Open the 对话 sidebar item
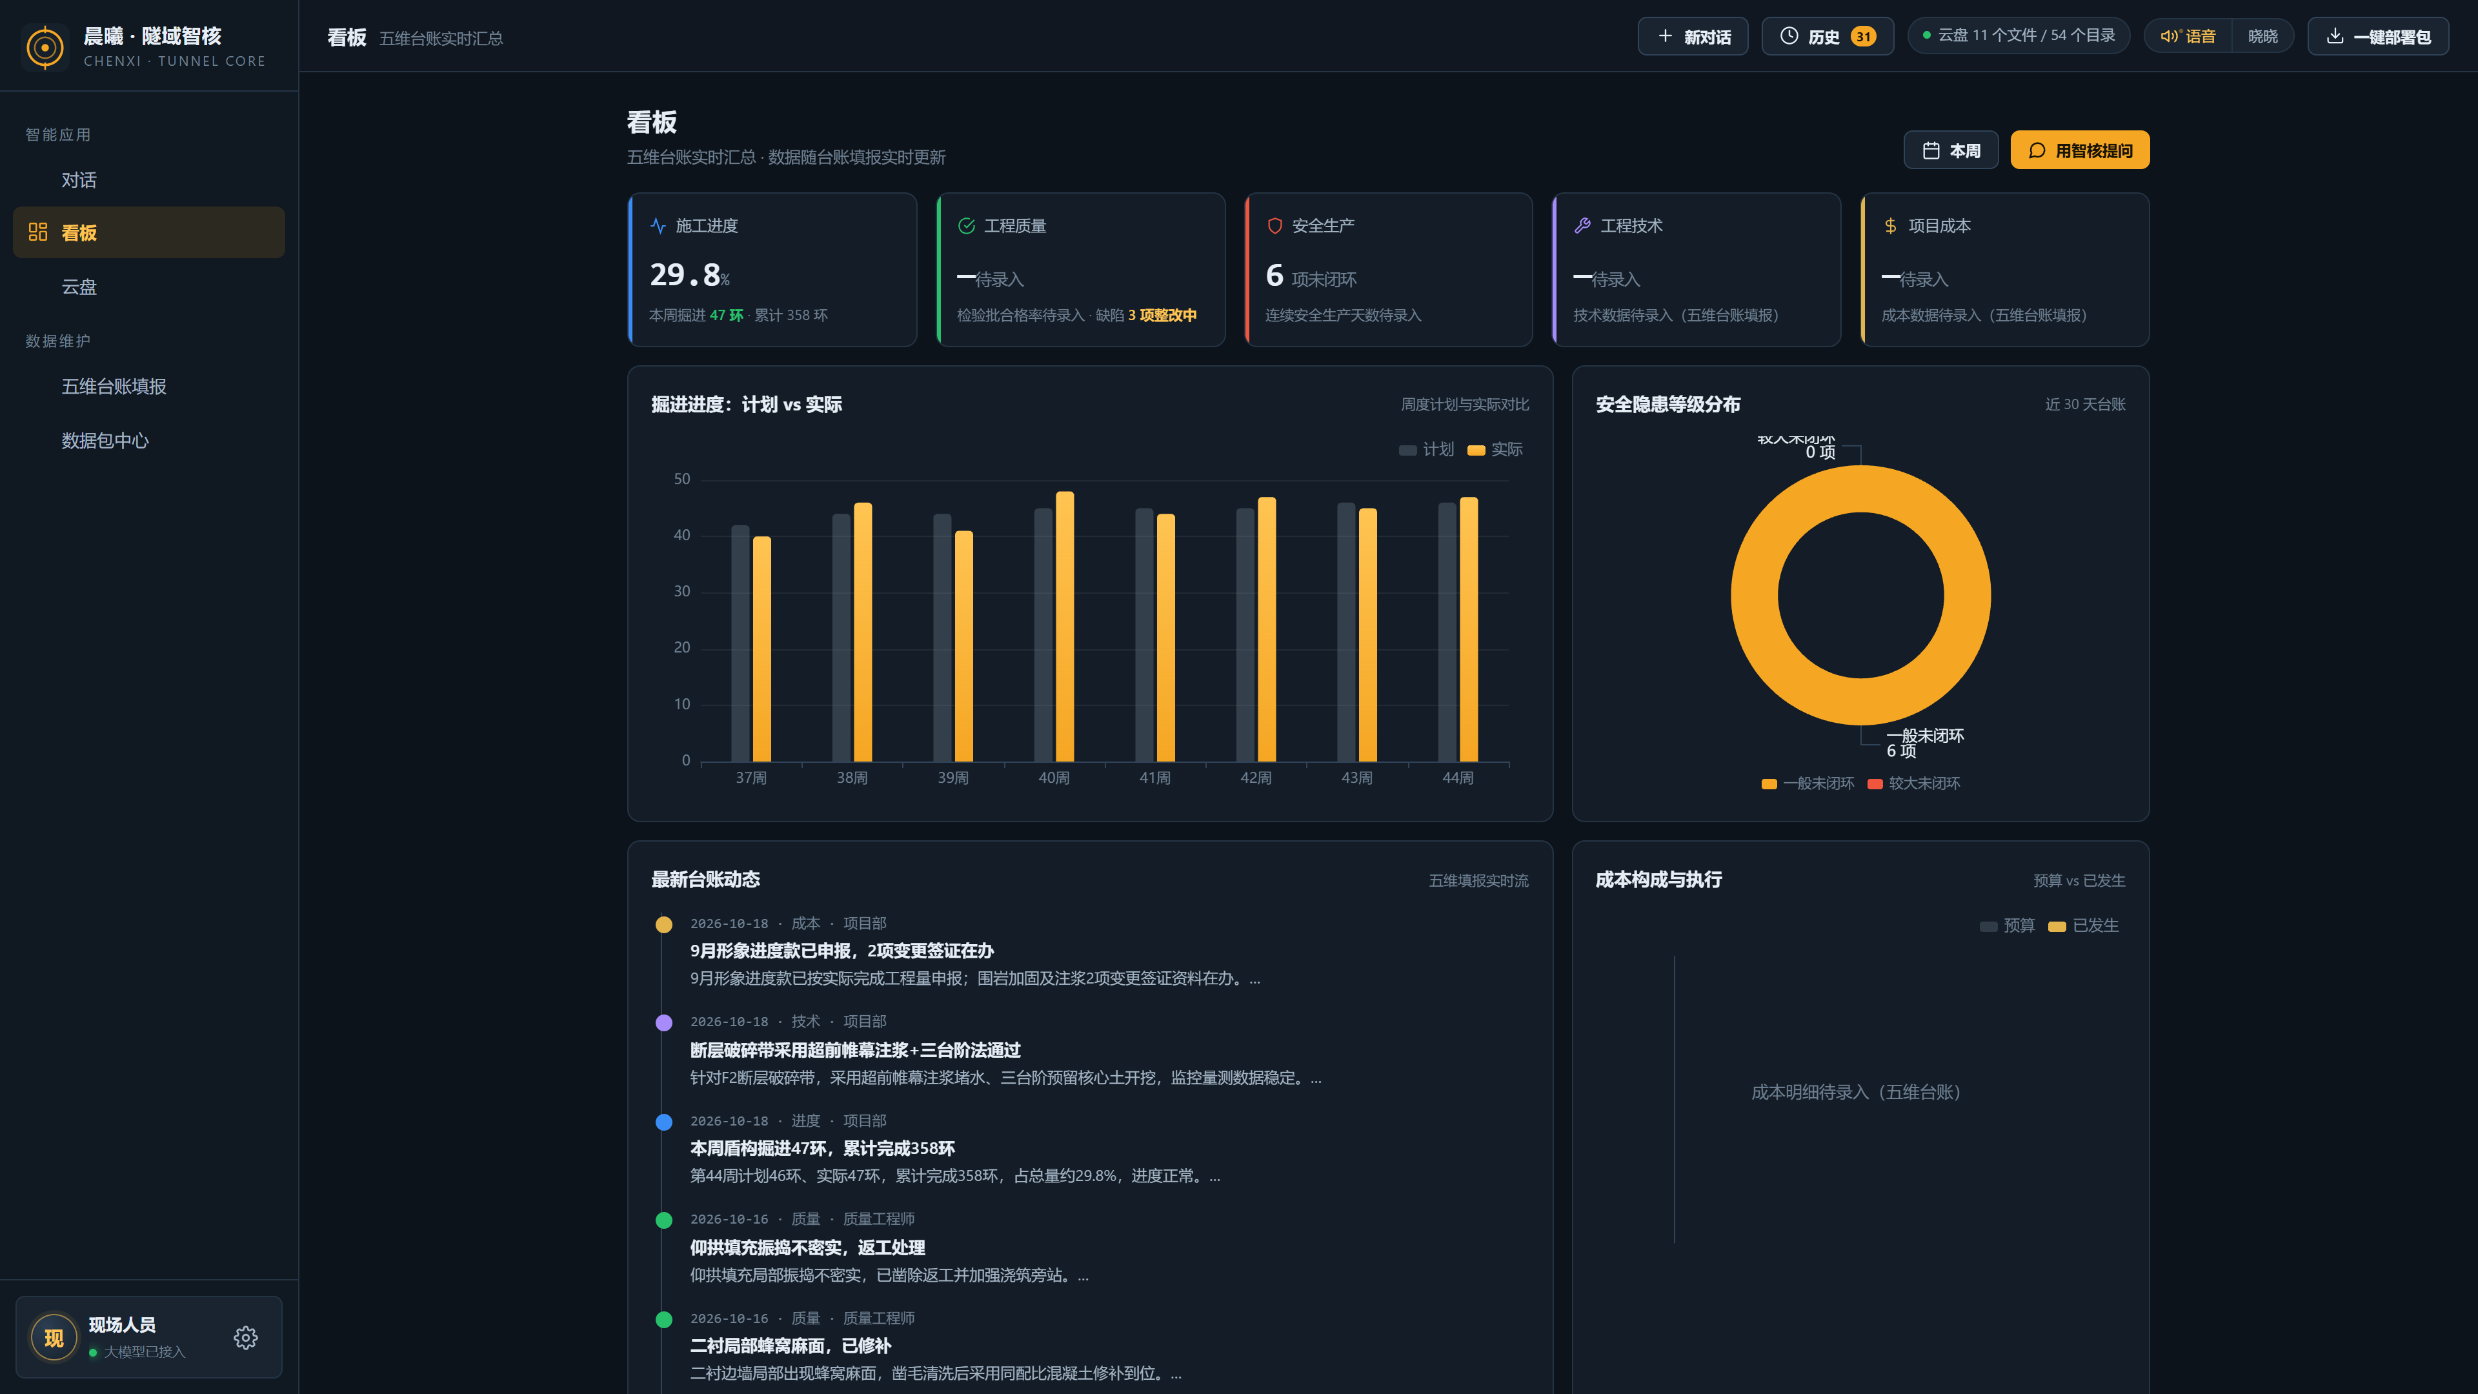 (149, 180)
